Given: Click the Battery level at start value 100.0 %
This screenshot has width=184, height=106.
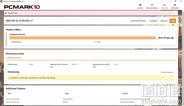Looking at the screenshot, I should [74, 64].
